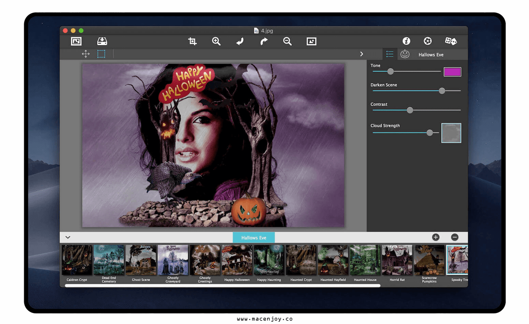529x324 pixels.
Task: Collapse the thumbnail strip with down chevron
Action: coord(68,237)
